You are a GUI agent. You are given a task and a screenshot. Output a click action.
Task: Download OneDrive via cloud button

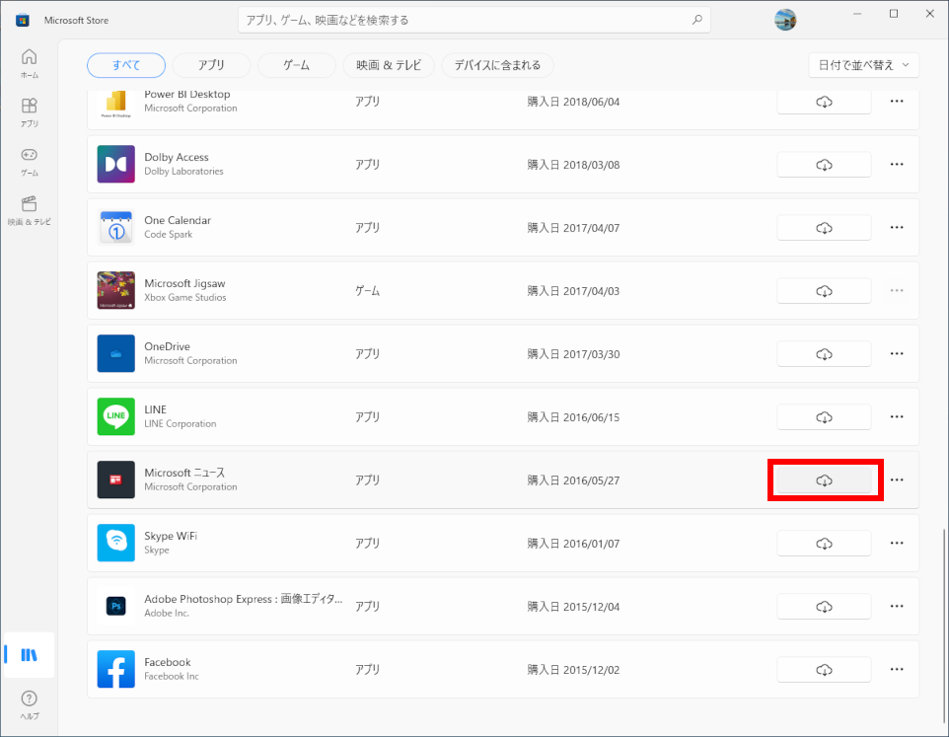click(x=824, y=354)
